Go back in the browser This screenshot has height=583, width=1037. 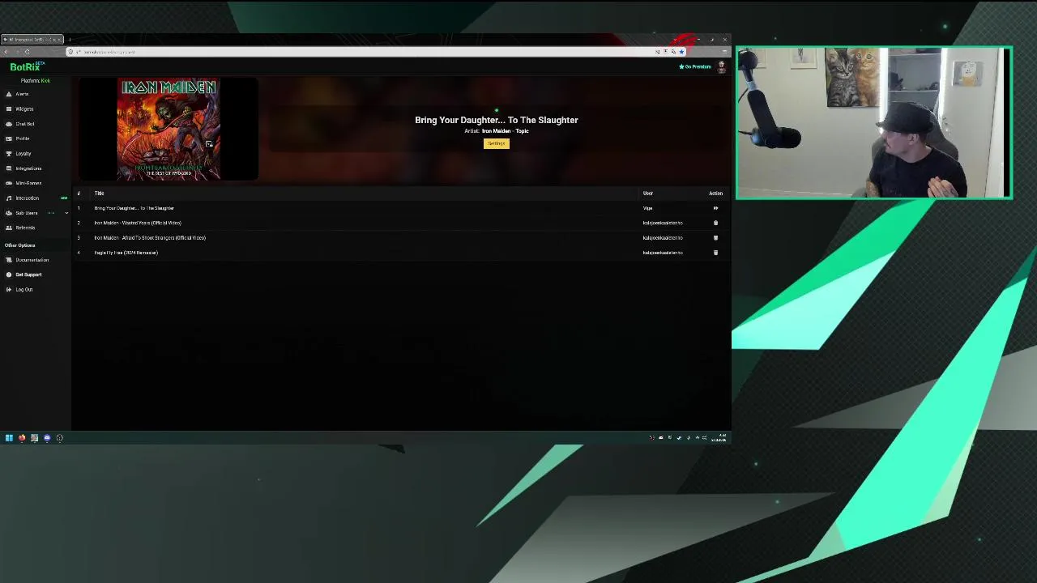pyautogui.click(x=6, y=52)
